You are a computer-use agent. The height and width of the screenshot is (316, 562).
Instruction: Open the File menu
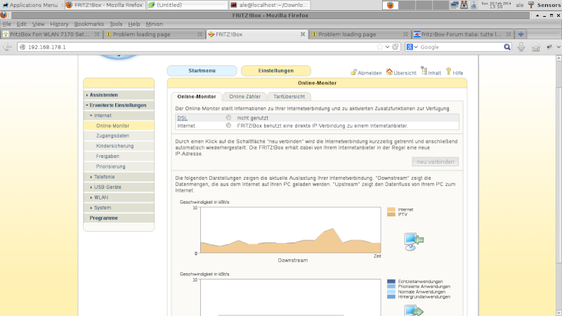click(x=7, y=24)
